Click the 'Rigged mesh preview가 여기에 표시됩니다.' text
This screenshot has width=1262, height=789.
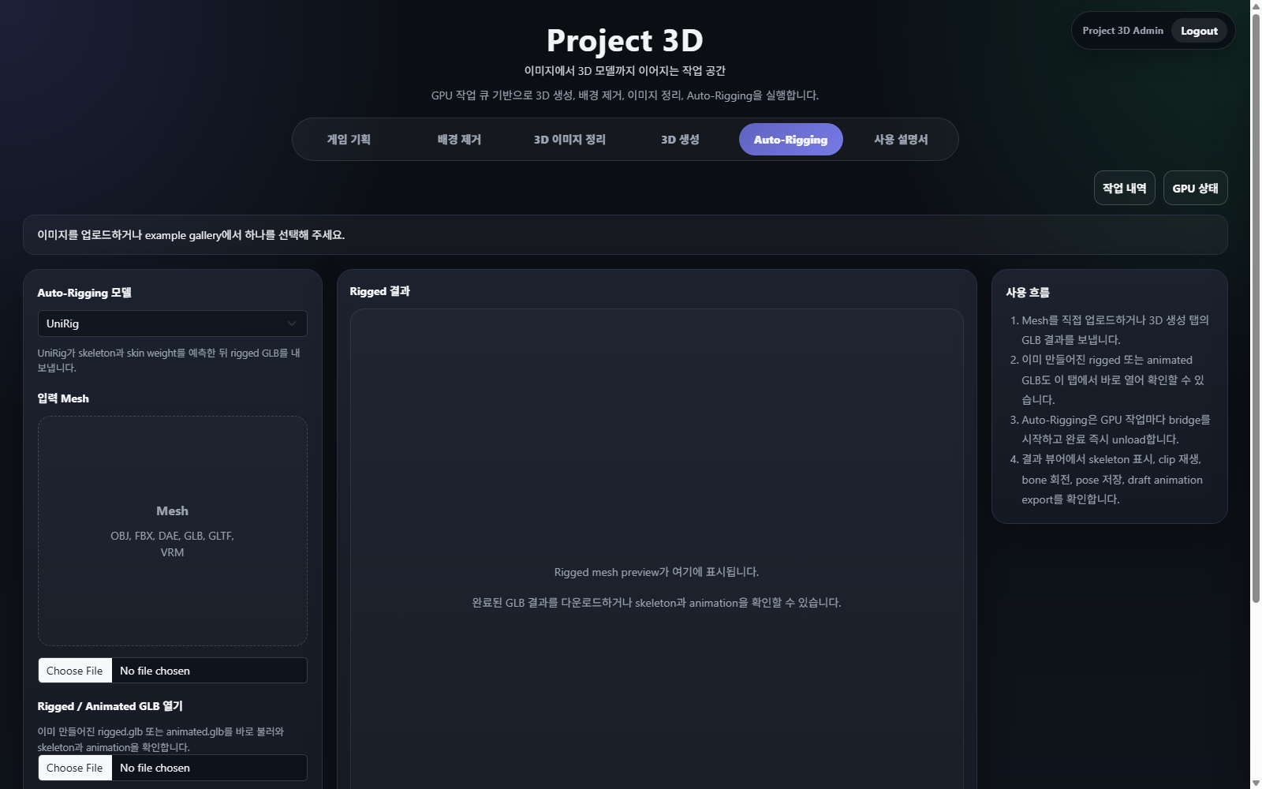[656, 572]
